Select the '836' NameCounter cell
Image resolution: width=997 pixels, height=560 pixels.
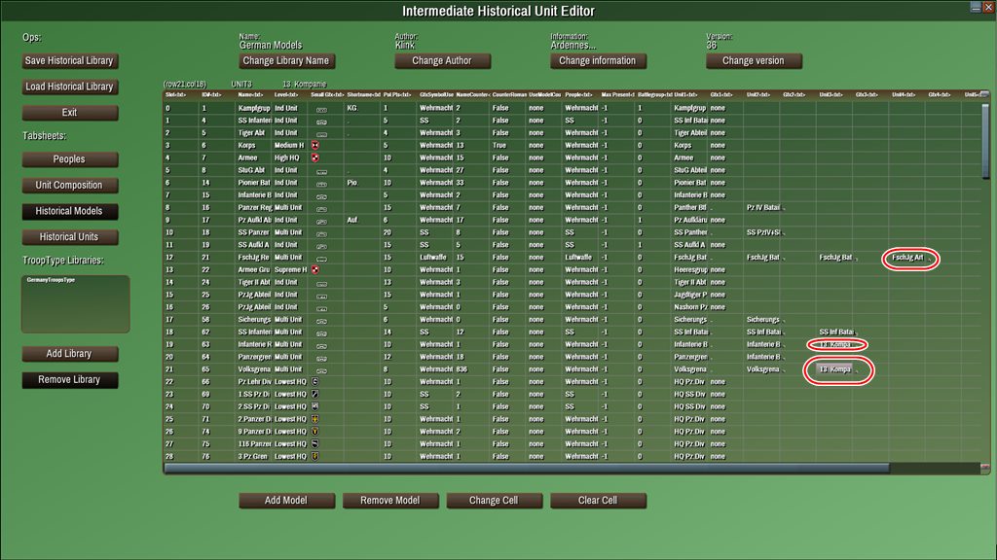click(x=462, y=369)
